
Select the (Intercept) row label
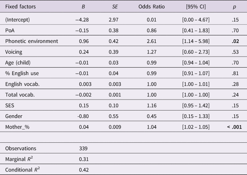(x=17, y=20)
